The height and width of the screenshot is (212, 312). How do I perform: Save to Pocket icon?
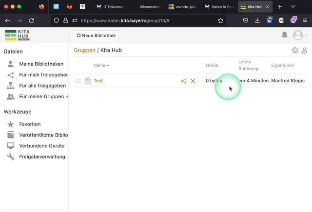(x=246, y=20)
